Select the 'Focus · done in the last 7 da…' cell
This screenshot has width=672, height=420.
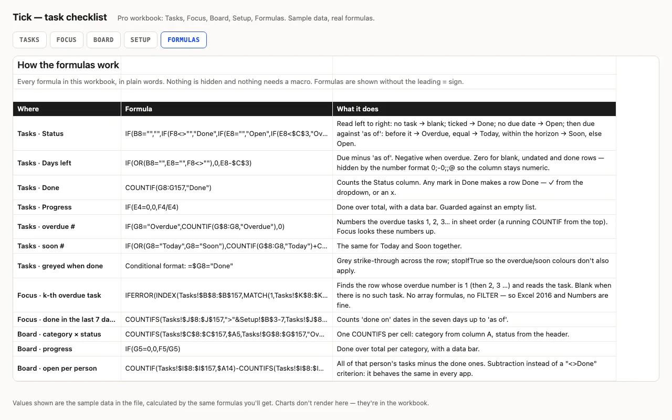pos(67,319)
